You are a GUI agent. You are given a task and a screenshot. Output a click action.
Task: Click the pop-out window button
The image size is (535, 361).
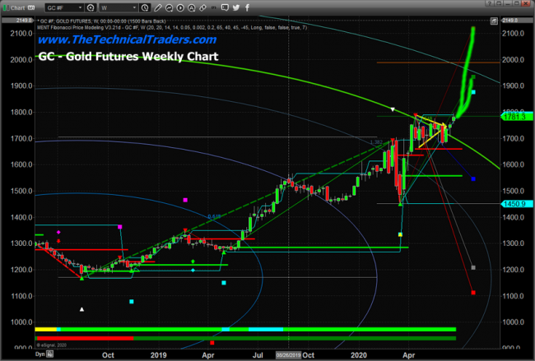(x=499, y=3)
